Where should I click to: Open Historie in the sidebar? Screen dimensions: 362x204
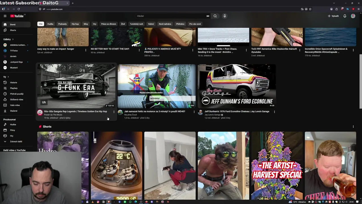click(16, 82)
